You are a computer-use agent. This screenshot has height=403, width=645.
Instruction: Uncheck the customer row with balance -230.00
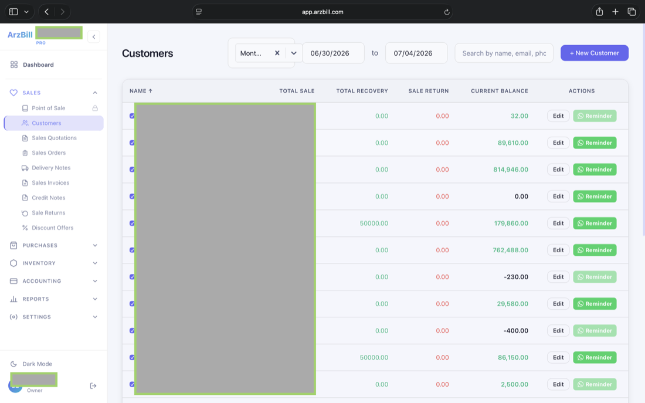pos(132,277)
